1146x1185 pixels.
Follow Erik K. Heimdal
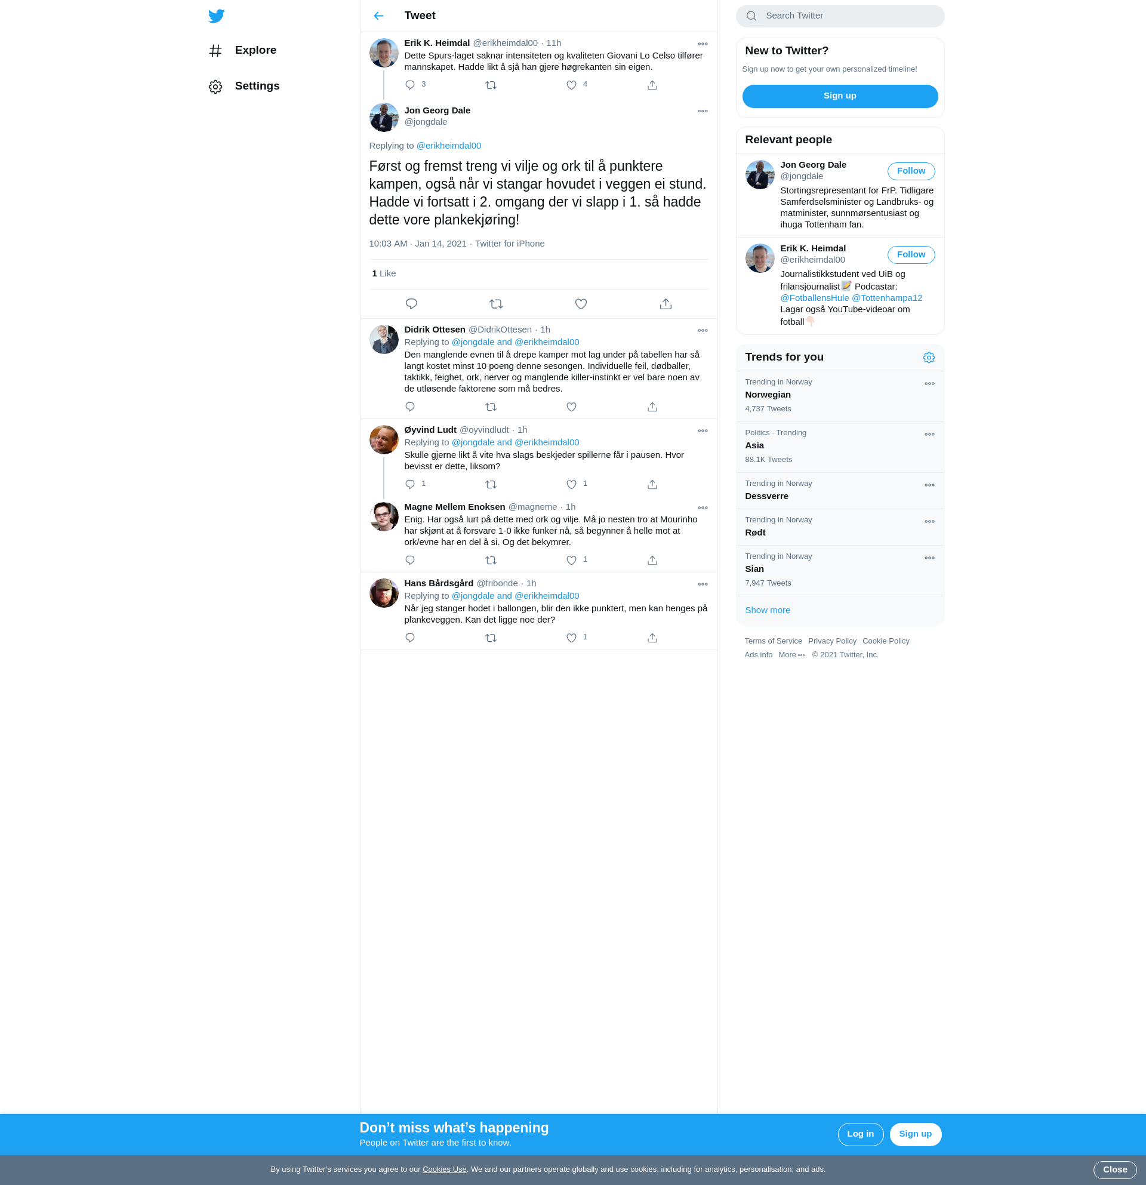pyautogui.click(x=910, y=254)
